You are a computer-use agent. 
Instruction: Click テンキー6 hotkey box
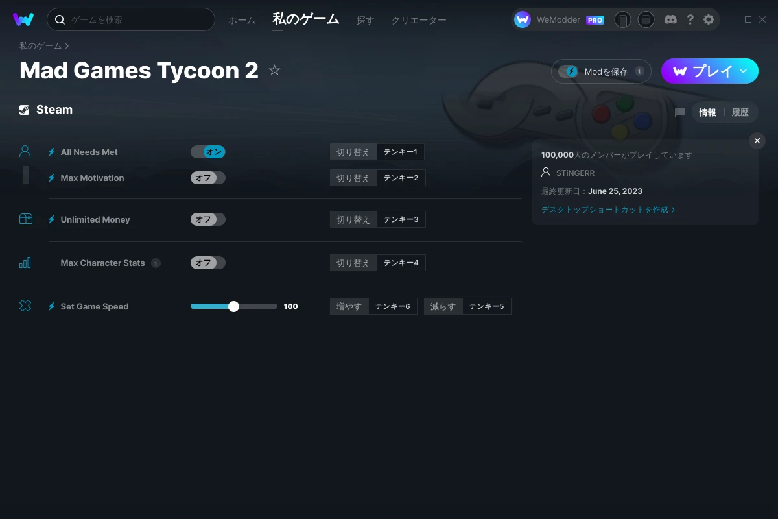(393, 306)
